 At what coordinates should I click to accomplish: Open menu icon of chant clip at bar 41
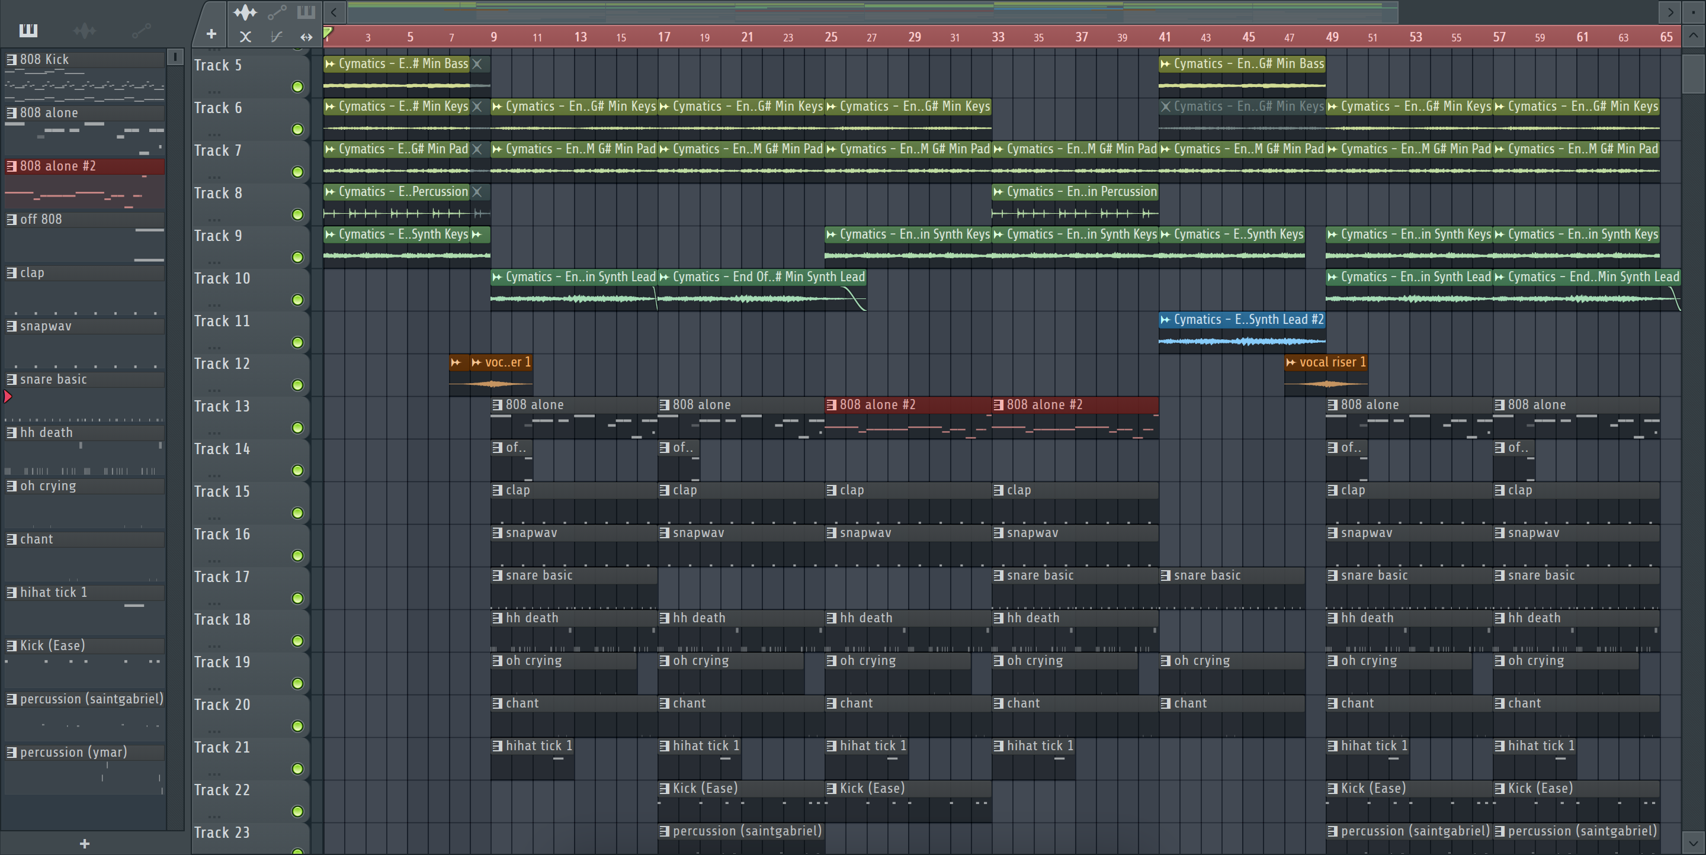1166,703
